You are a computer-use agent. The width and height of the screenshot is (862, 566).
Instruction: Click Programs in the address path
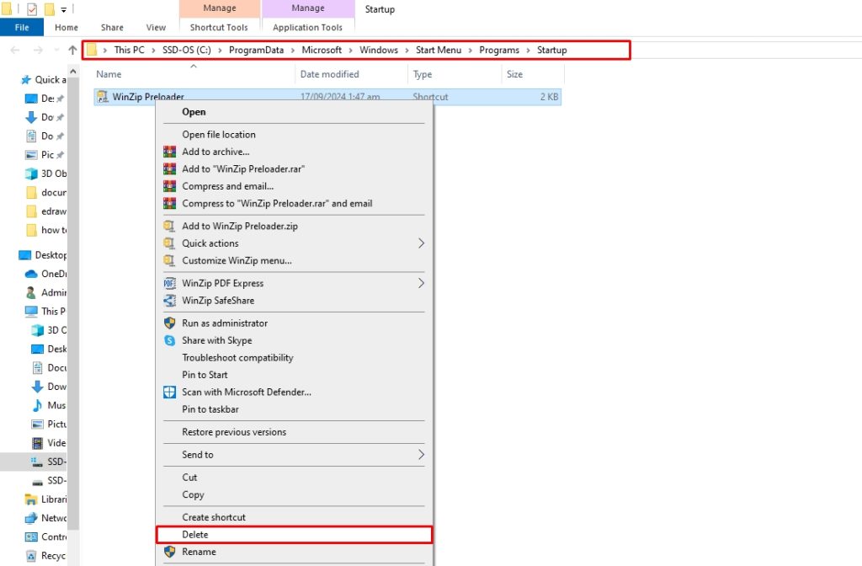click(499, 50)
